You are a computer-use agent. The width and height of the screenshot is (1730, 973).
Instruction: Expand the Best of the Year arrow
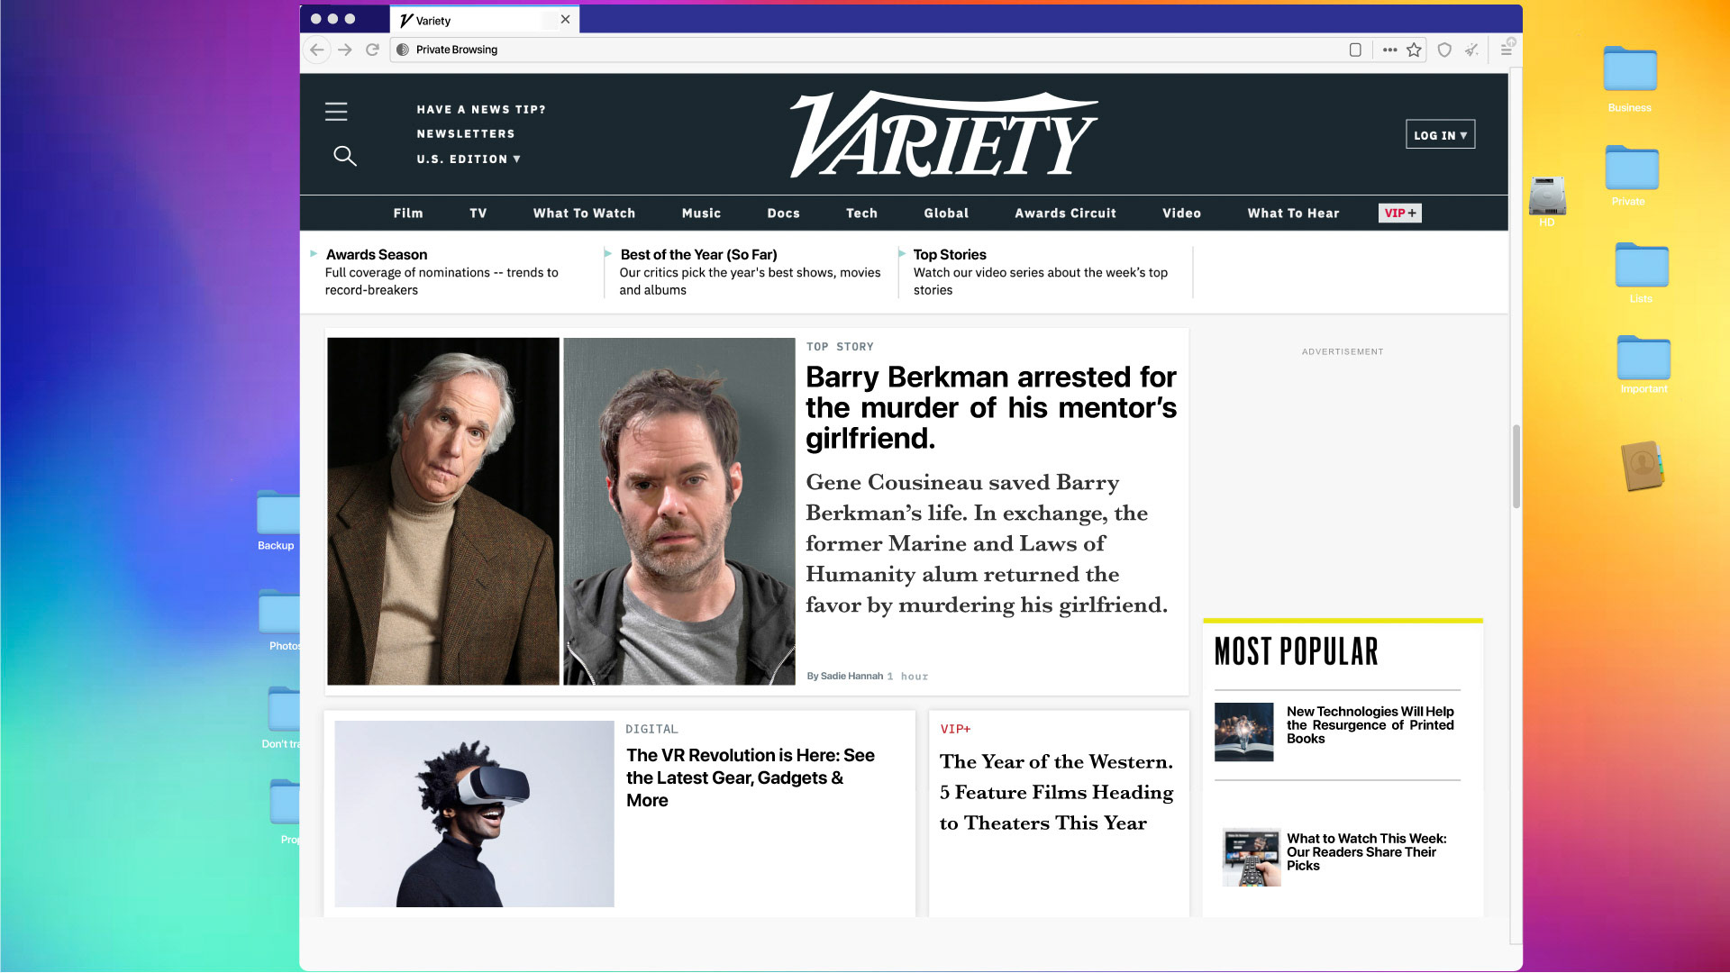(x=608, y=254)
